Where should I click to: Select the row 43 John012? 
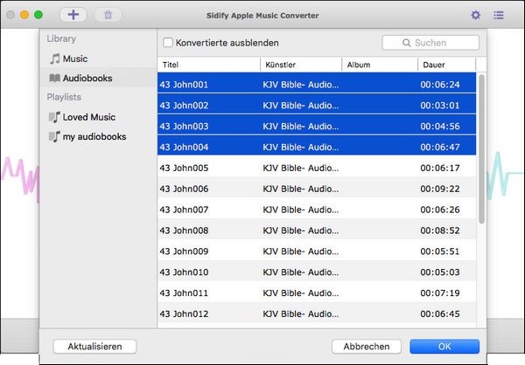pyautogui.click(x=317, y=313)
